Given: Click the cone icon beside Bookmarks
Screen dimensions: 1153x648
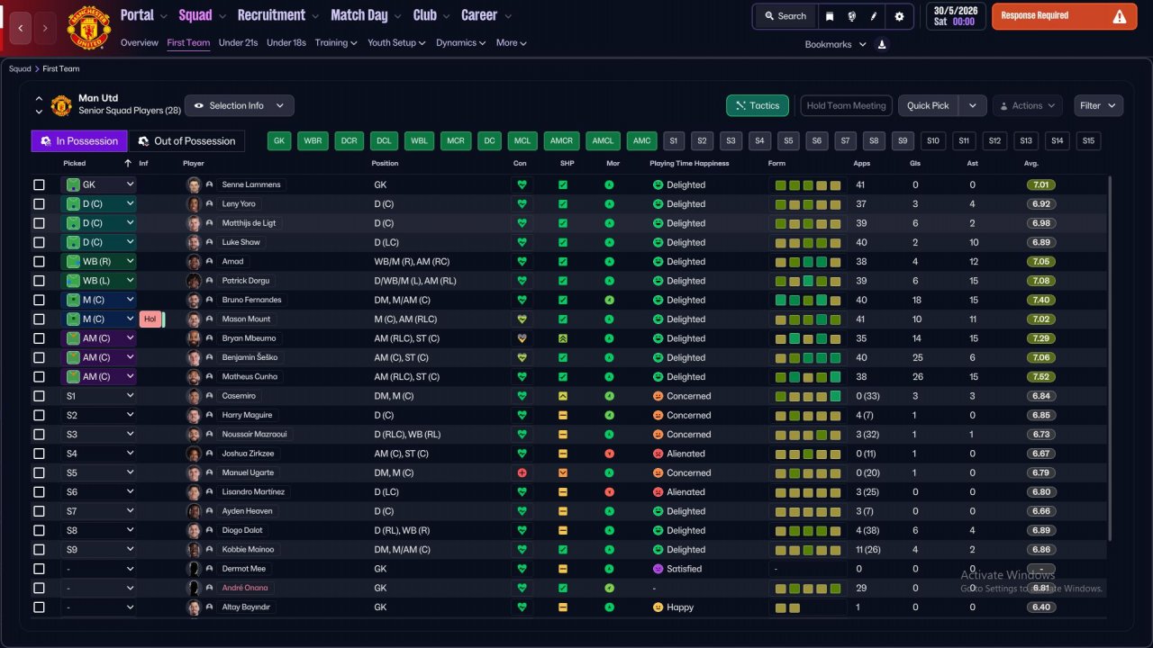Looking at the screenshot, I should click(x=882, y=44).
